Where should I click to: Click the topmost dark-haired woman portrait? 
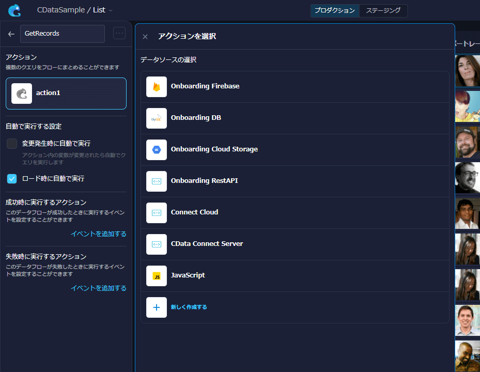pos(468,71)
